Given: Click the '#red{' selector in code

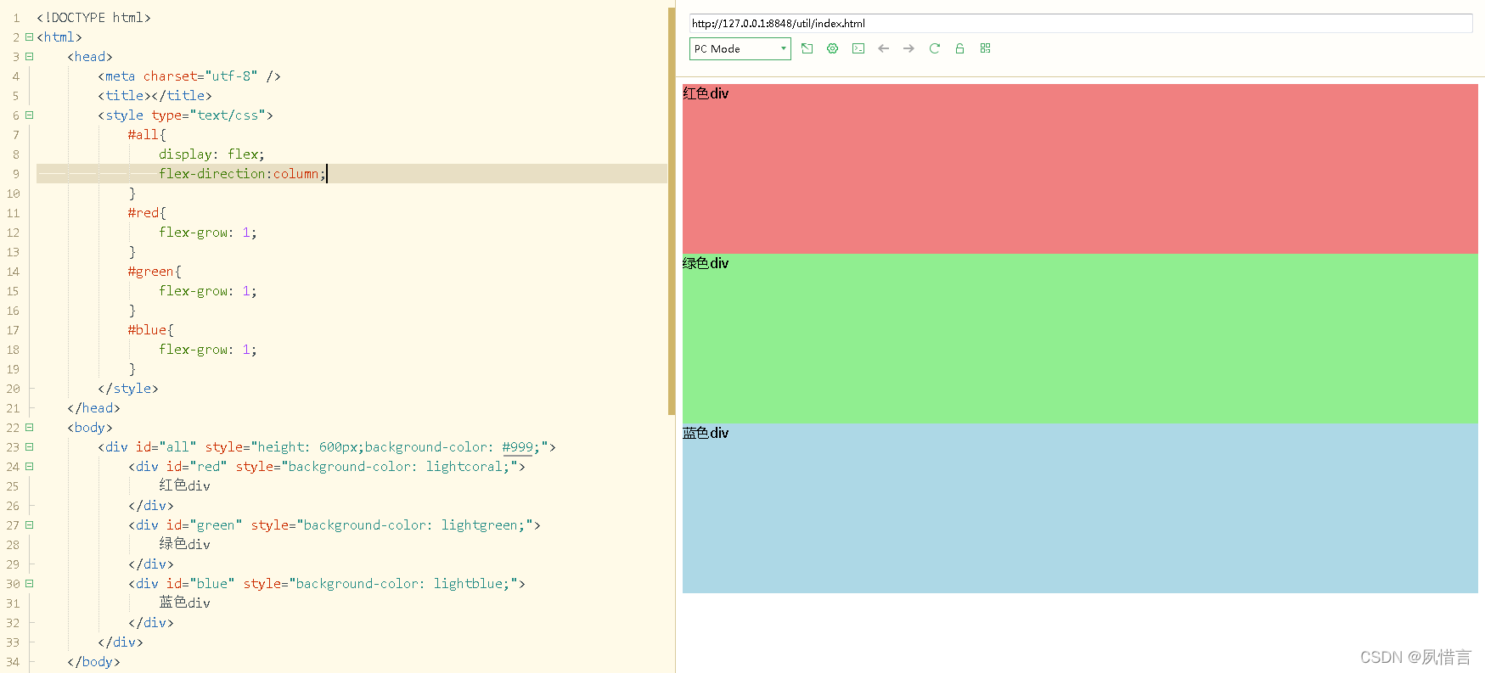Looking at the screenshot, I should 147,213.
